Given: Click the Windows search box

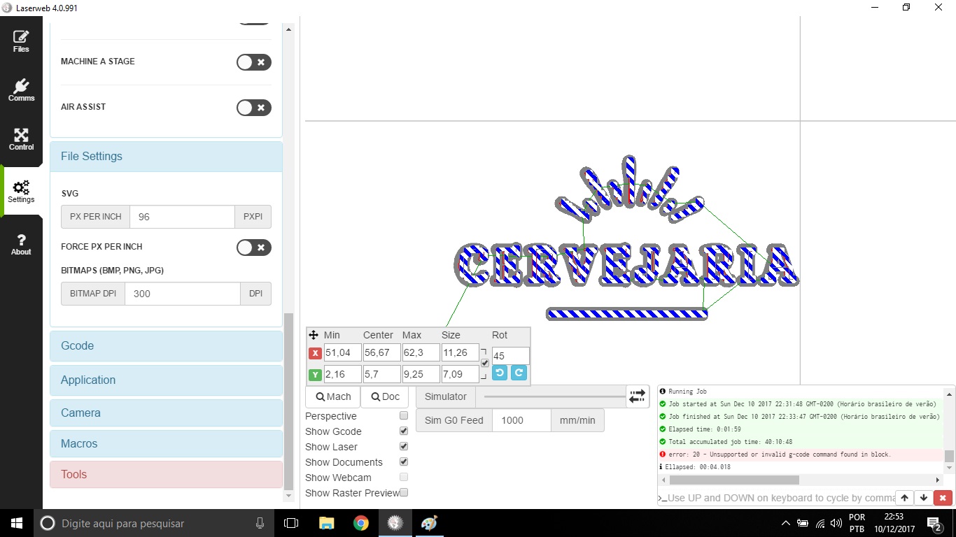Looking at the screenshot, I should point(154,523).
